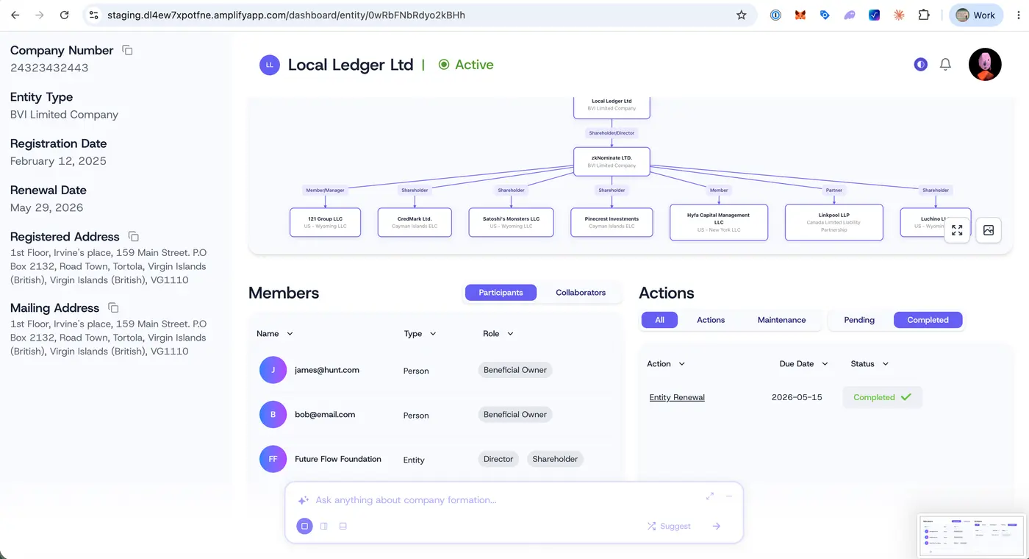Screen dimensions: 1029x559
Task: Copy the Mailing Address
Action: click(x=113, y=307)
